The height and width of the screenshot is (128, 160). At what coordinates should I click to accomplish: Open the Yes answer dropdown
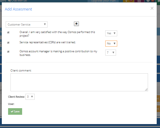click(x=111, y=33)
